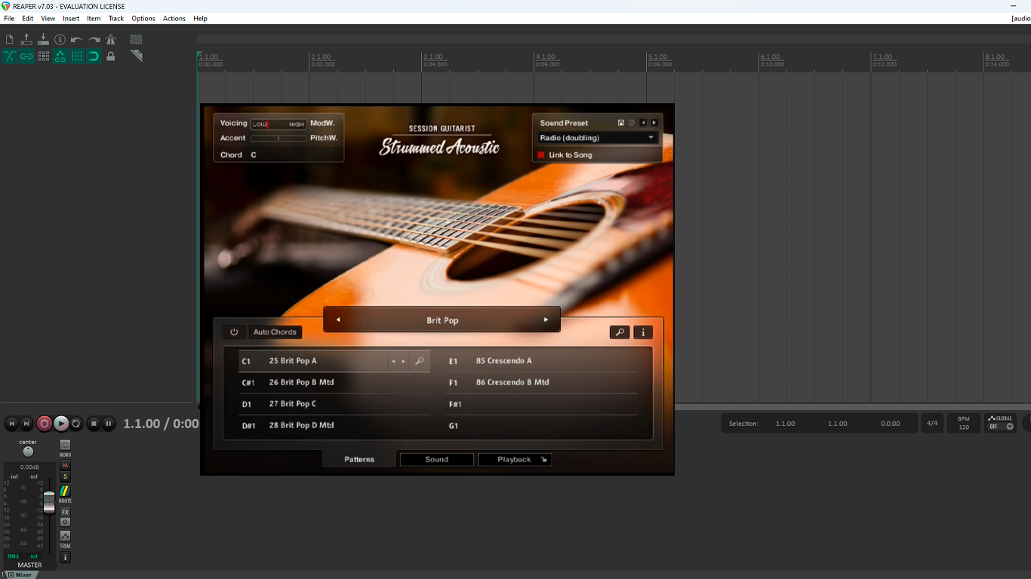Viewport: 1031px width, 579px height.
Task: Click the master track info icon
Action: 65,557
